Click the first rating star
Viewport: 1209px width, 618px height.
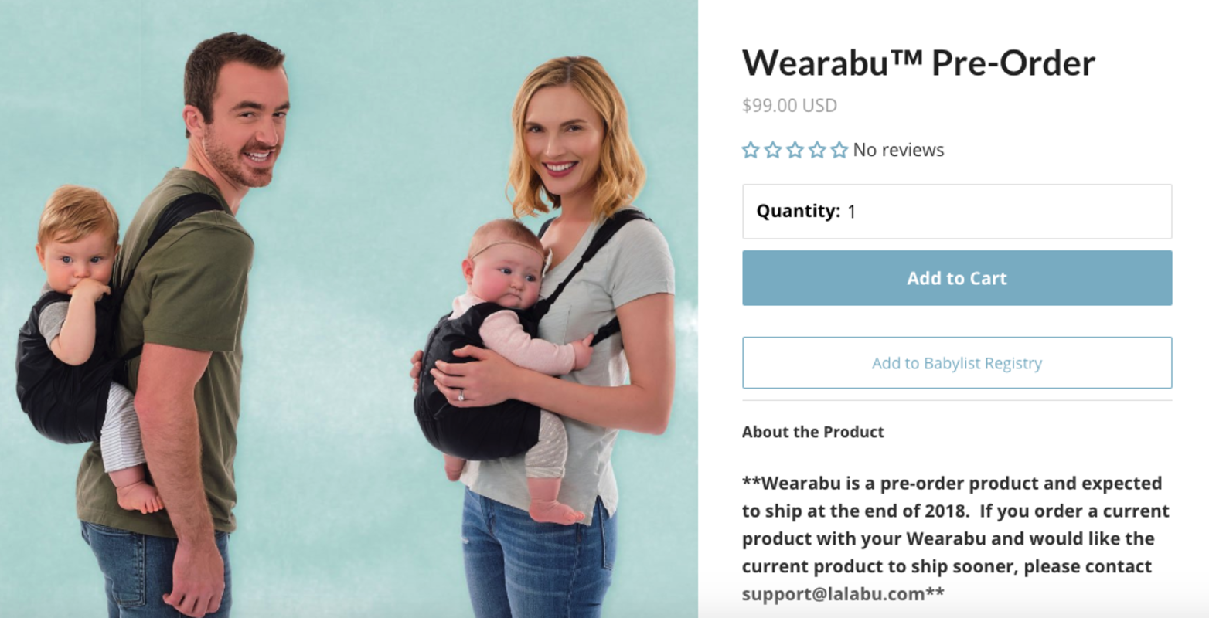(751, 150)
